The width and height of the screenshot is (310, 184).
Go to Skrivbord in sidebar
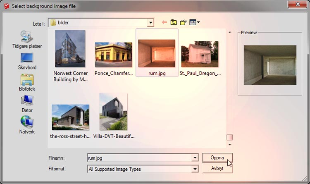(x=27, y=61)
